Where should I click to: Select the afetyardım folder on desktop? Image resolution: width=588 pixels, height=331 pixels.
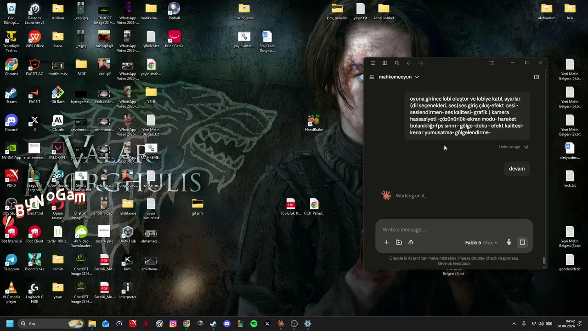547,11
